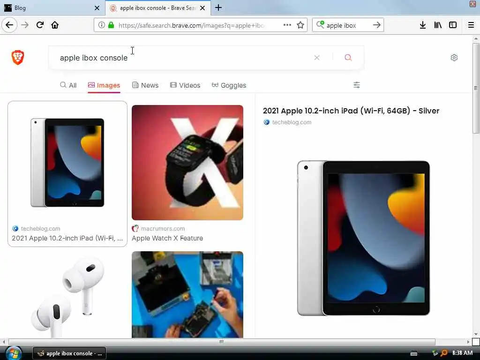Click the Brave lion logo
The width and height of the screenshot is (480, 360).
[x=18, y=58]
